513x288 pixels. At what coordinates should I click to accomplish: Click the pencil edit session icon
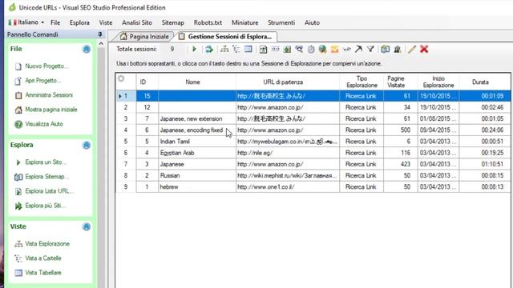pos(412,50)
